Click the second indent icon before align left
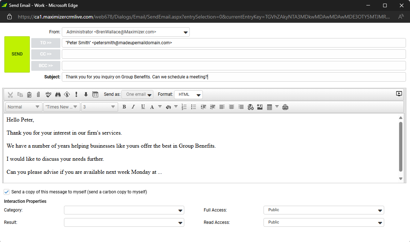The image size is (410, 242). point(213,107)
